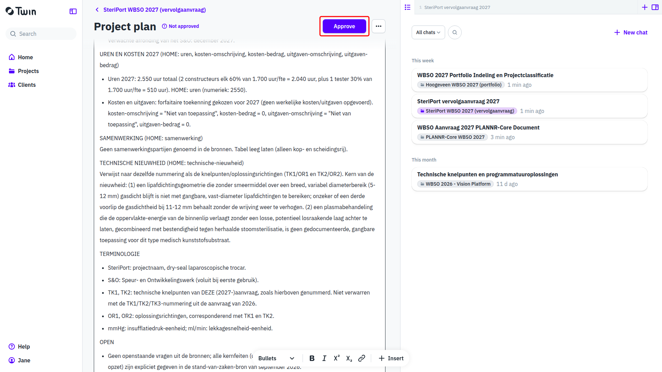The height and width of the screenshot is (372, 662).
Task: Select the SteriPort vervolgaanvraag 2027 tab
Action: point(457,7)
